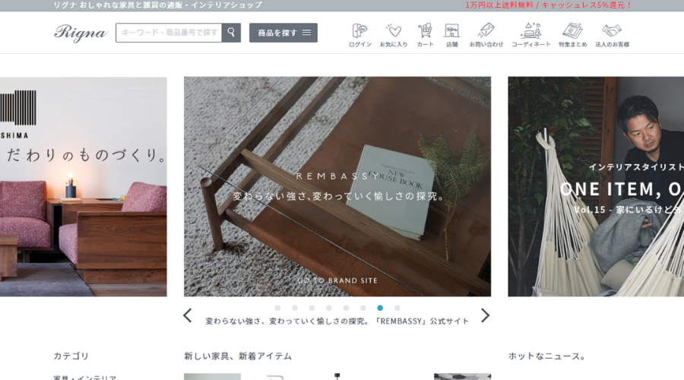Open the coordinate (コーディネート) icon
This screenshot has width=684, height=380.
click(x=531, y=35)
